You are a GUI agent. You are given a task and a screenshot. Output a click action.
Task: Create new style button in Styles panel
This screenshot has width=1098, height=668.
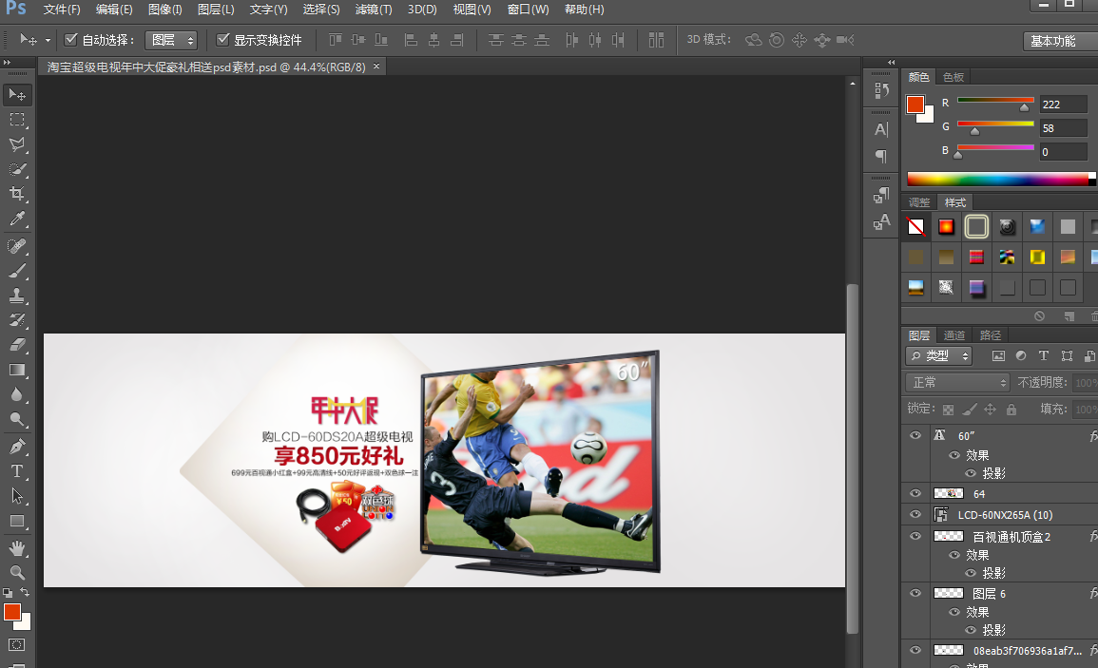point(1069,315)
